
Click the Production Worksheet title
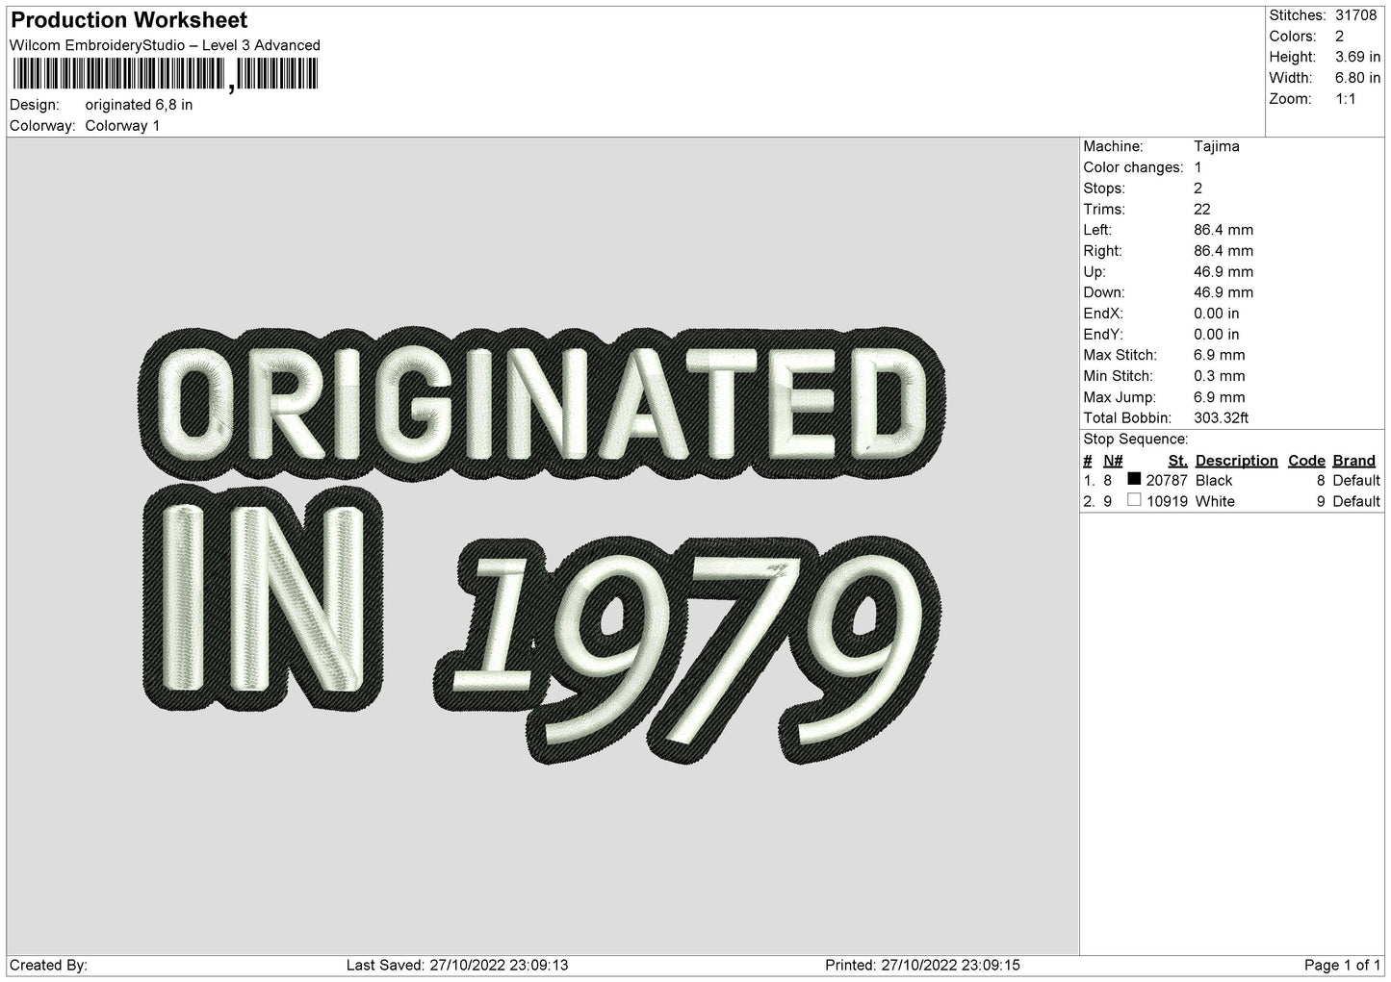129,20
